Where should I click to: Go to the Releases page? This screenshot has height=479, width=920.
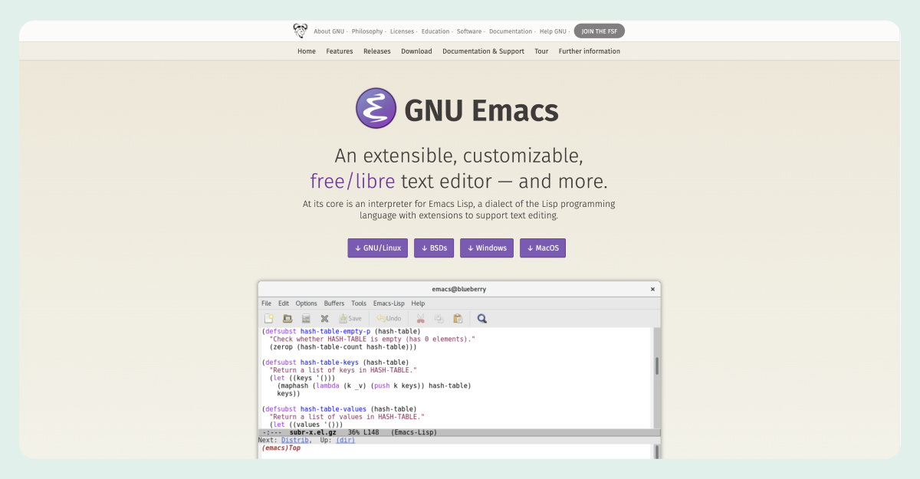[376, 51]
